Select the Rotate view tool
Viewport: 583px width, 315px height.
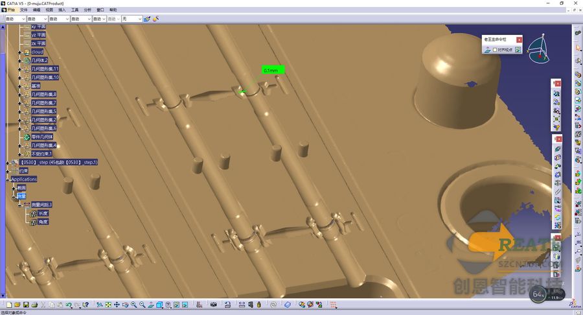click(x=125, y=305)
